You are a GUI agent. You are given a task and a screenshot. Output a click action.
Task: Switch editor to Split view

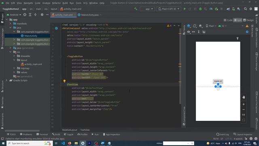pos(238,20)
